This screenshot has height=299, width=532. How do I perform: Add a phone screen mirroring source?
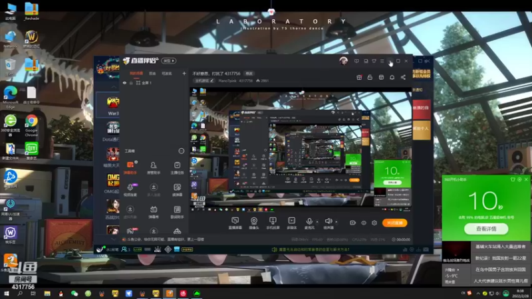click(x=273, y=223)
